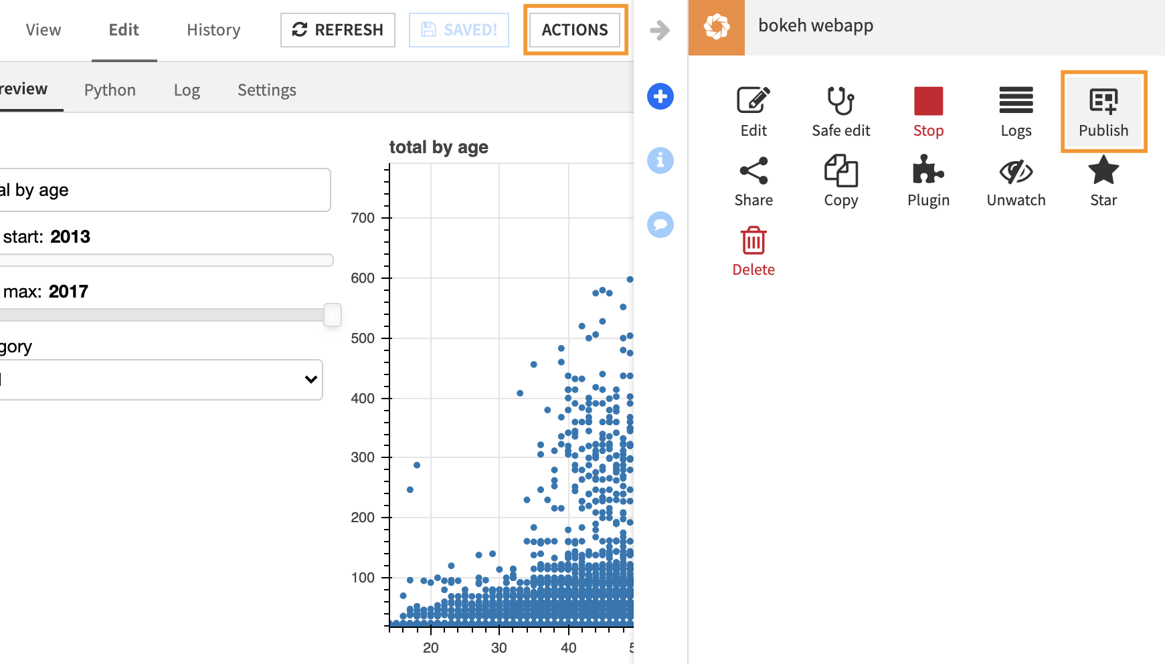
Task: Collapse the right panel using the arrow
Action: pyautogui.click(x=660, y=30)
